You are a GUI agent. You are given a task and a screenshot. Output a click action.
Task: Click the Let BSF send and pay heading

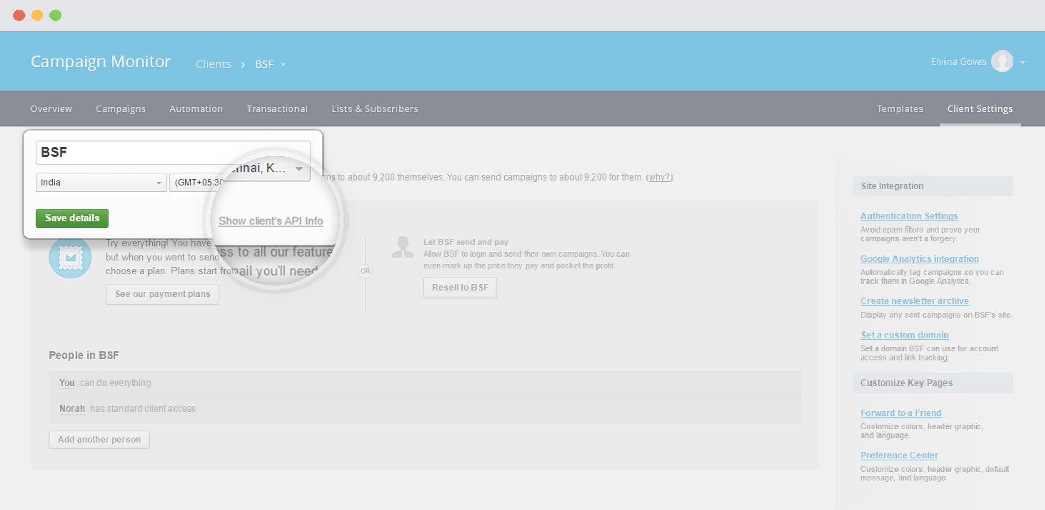click(465, 242)
